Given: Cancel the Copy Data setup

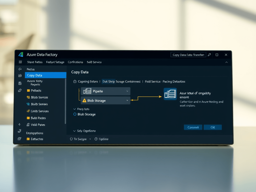Looking at the screenshot, I should coord(193,127).
